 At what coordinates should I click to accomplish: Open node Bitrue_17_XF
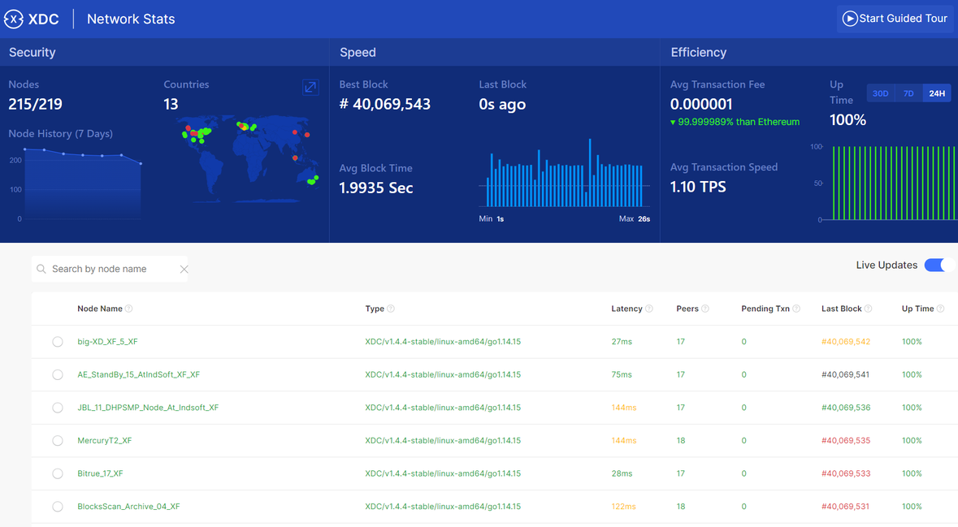pyautogui.click(x=100, y=473)
